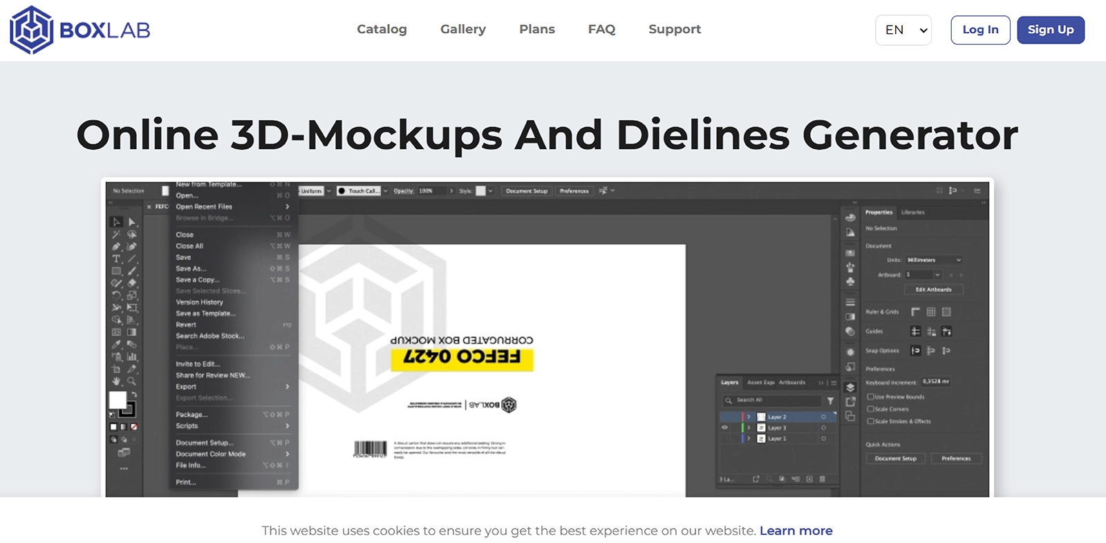Switch to the Libraries tab
Image resolution: width=1106 pixels, height=543 pixels.
[x=912, y=212]
